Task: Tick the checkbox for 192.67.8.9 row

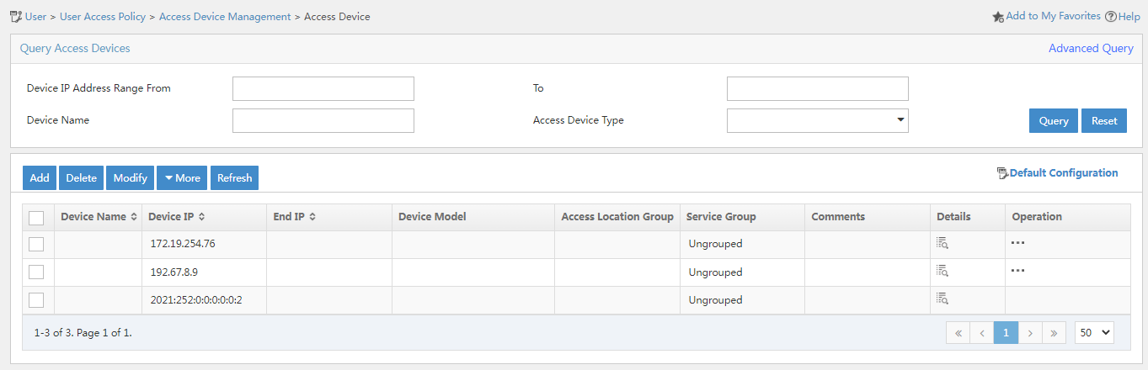Action: [36, 272]
